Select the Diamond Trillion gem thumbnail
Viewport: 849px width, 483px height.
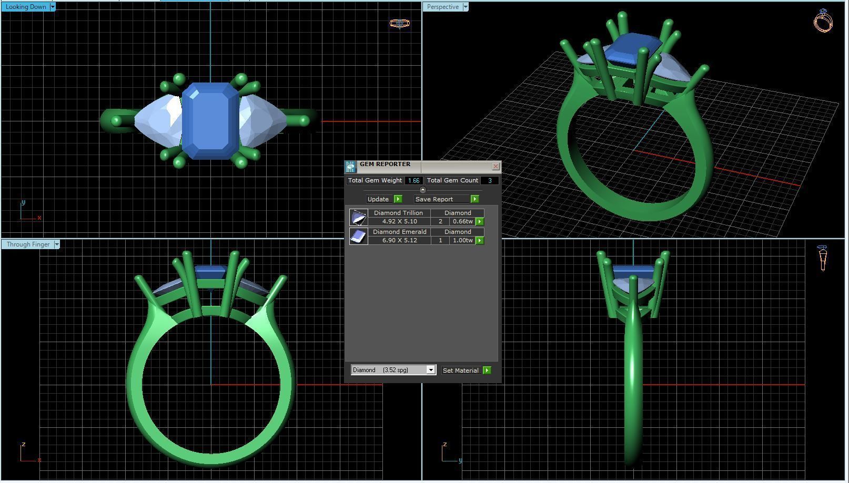358,218
